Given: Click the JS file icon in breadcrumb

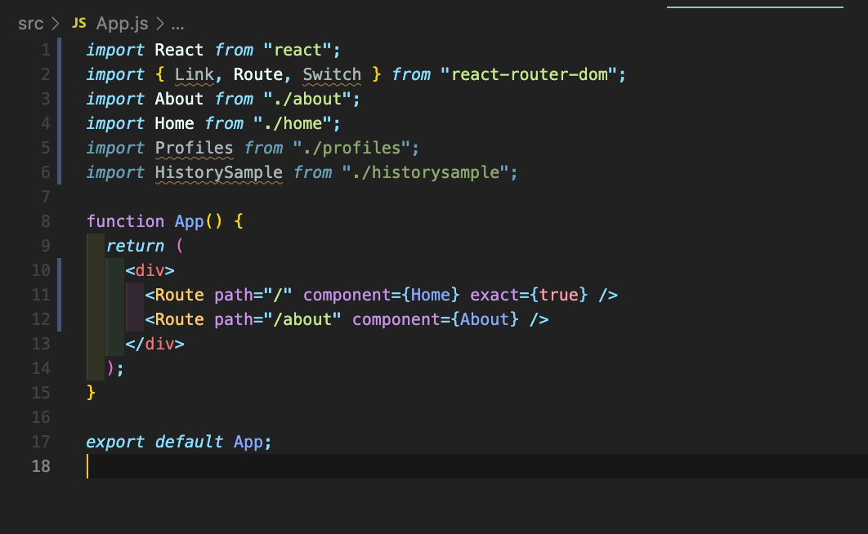Looking at the screenshot, I should [x=79, y=23].
